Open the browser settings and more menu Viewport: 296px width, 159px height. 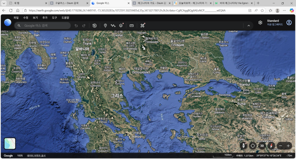[284, 10]
